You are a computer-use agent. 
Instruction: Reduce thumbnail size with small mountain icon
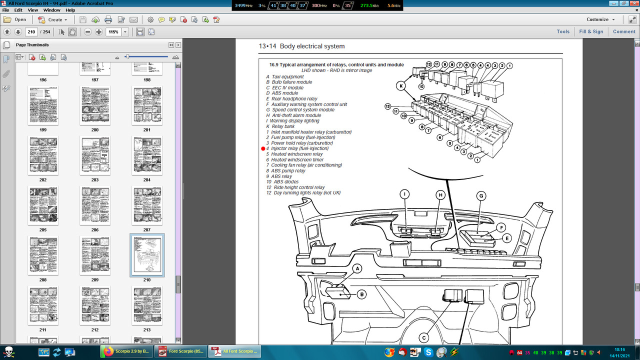pyautogui.click(x=117, y=57)
